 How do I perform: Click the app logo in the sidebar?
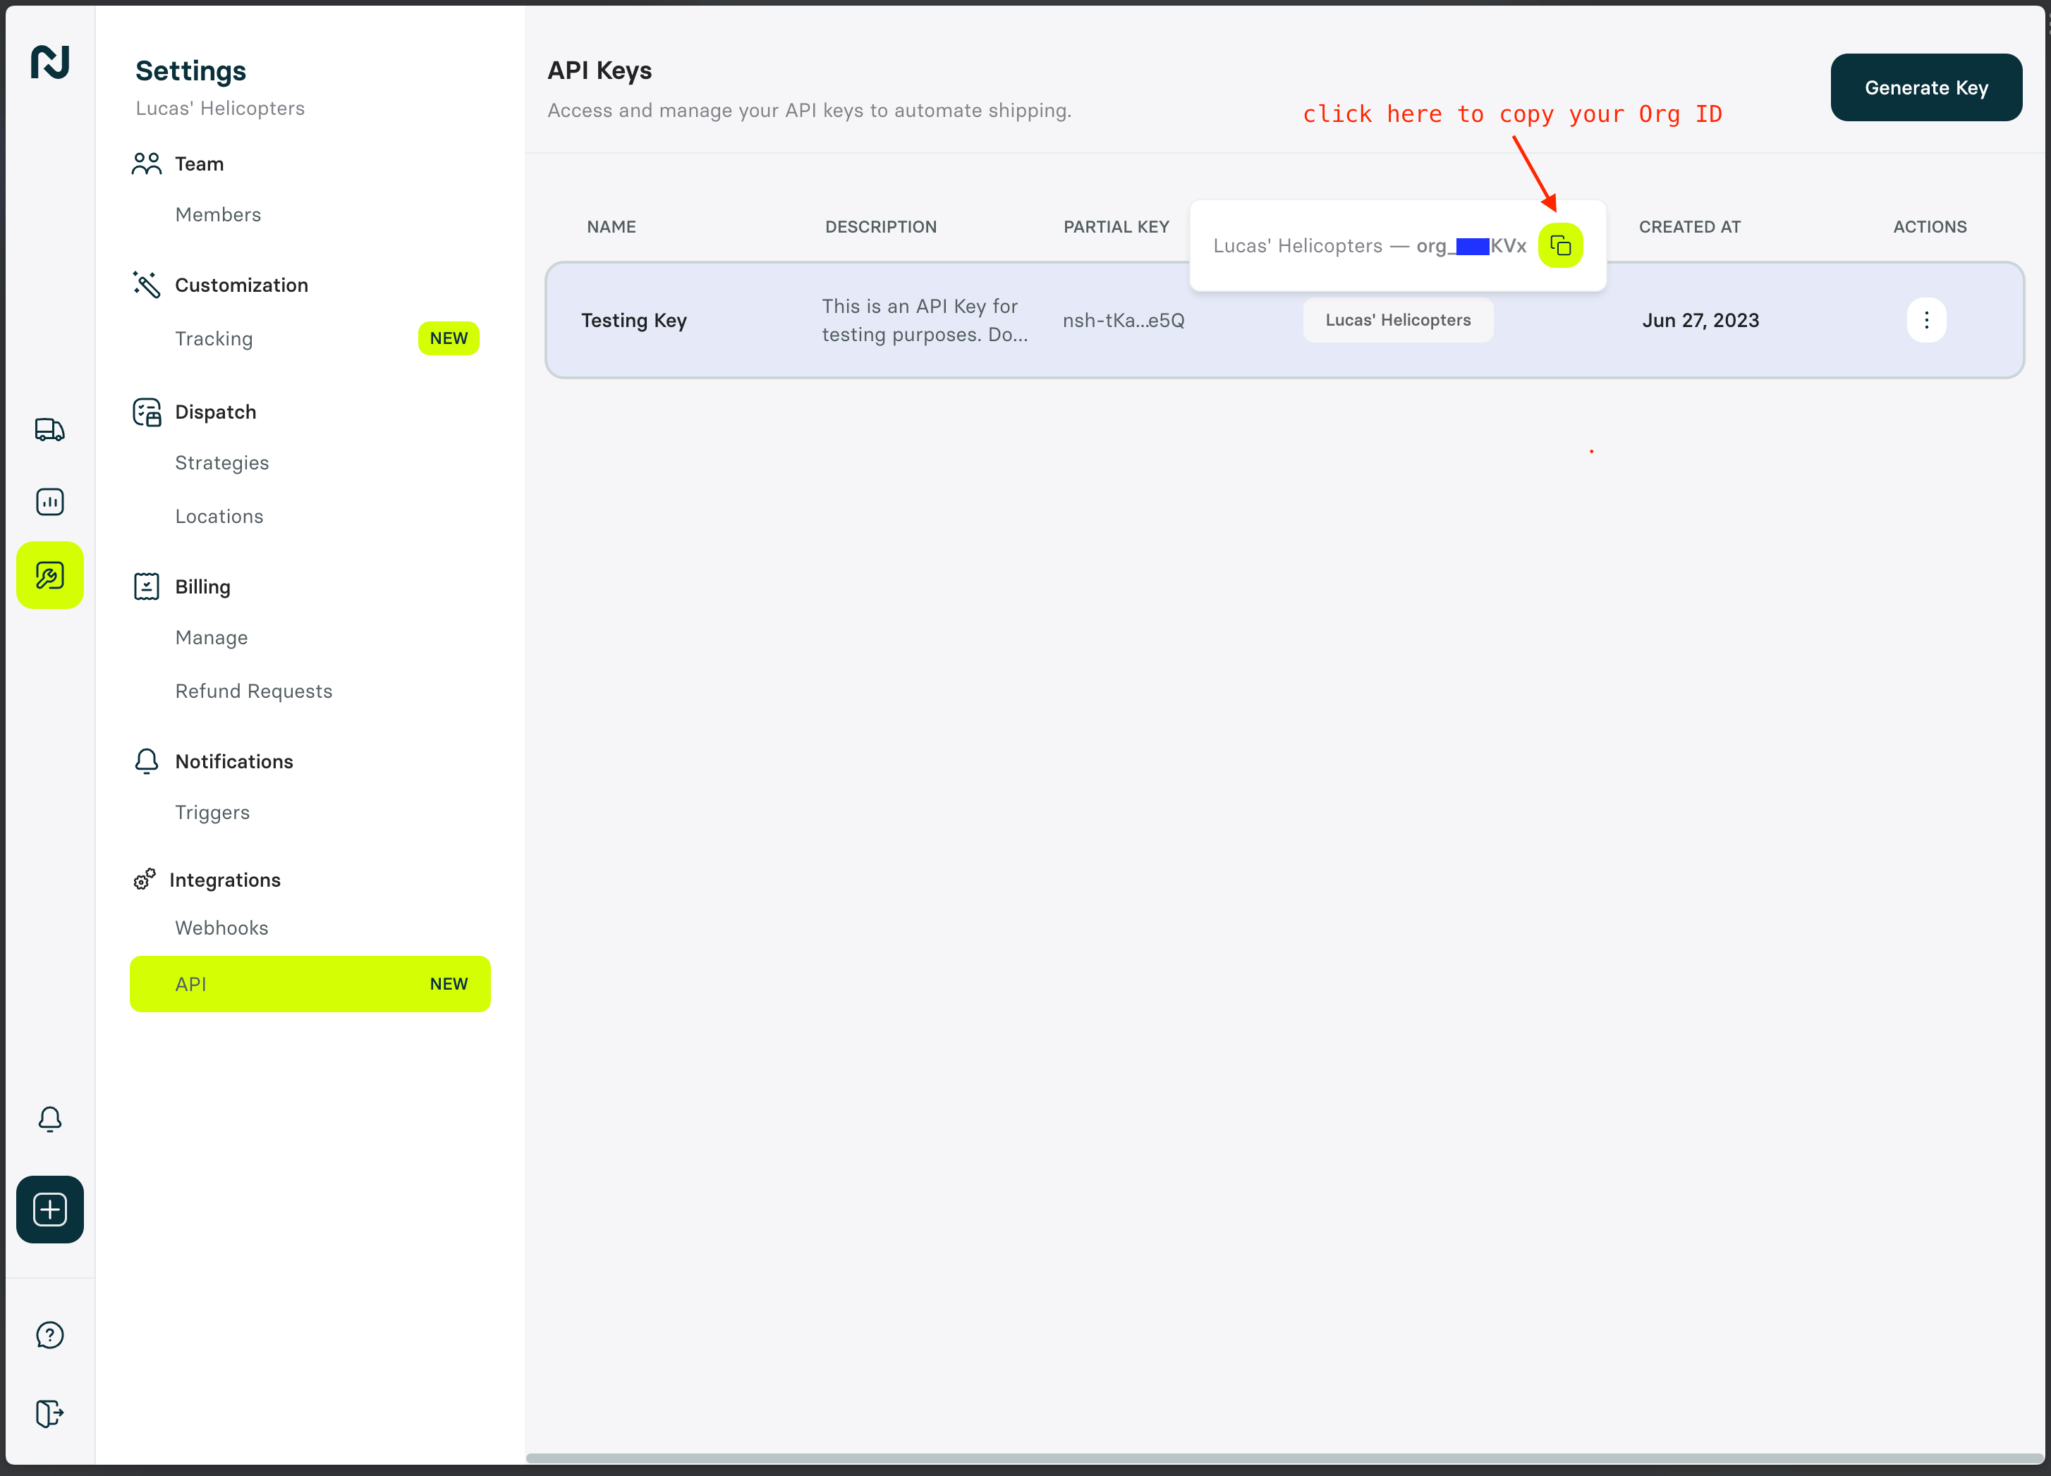coord(50,62)
